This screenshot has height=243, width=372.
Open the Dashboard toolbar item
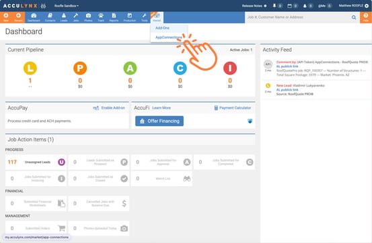[34, 17]
